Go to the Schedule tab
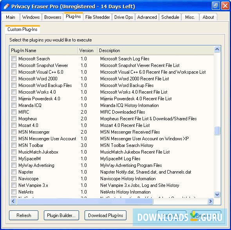 (x=170, y=17)
